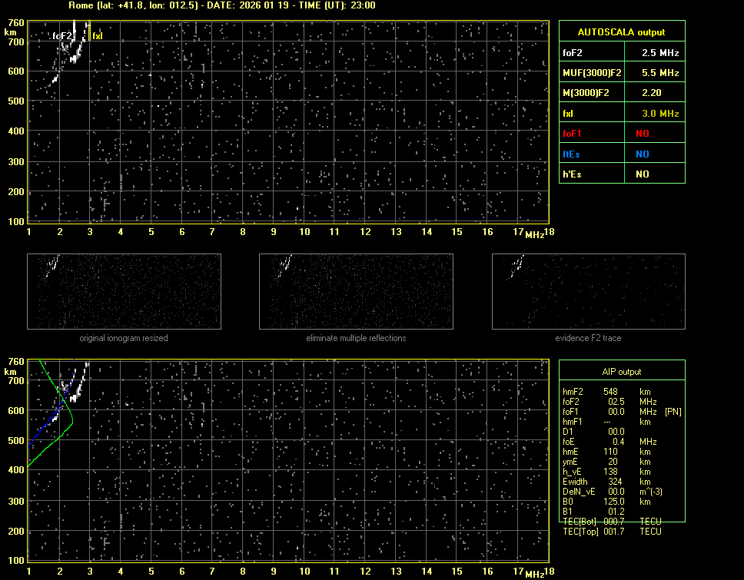Select the 'eliminate multiple reflections' thumbnail

point(356,291)
